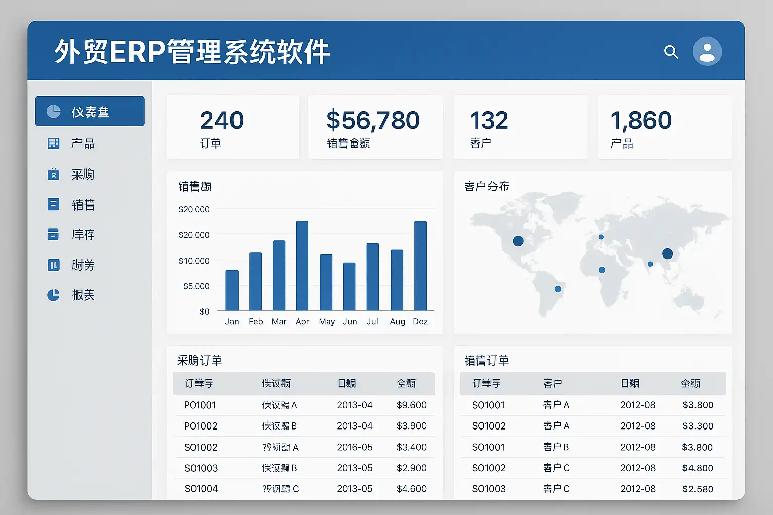Click the $4.600 amount cell

pos(412,489)
